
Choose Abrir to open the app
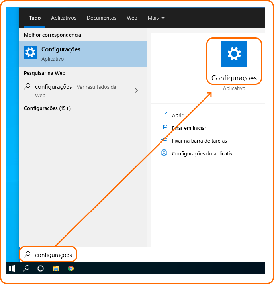point(178,115)
